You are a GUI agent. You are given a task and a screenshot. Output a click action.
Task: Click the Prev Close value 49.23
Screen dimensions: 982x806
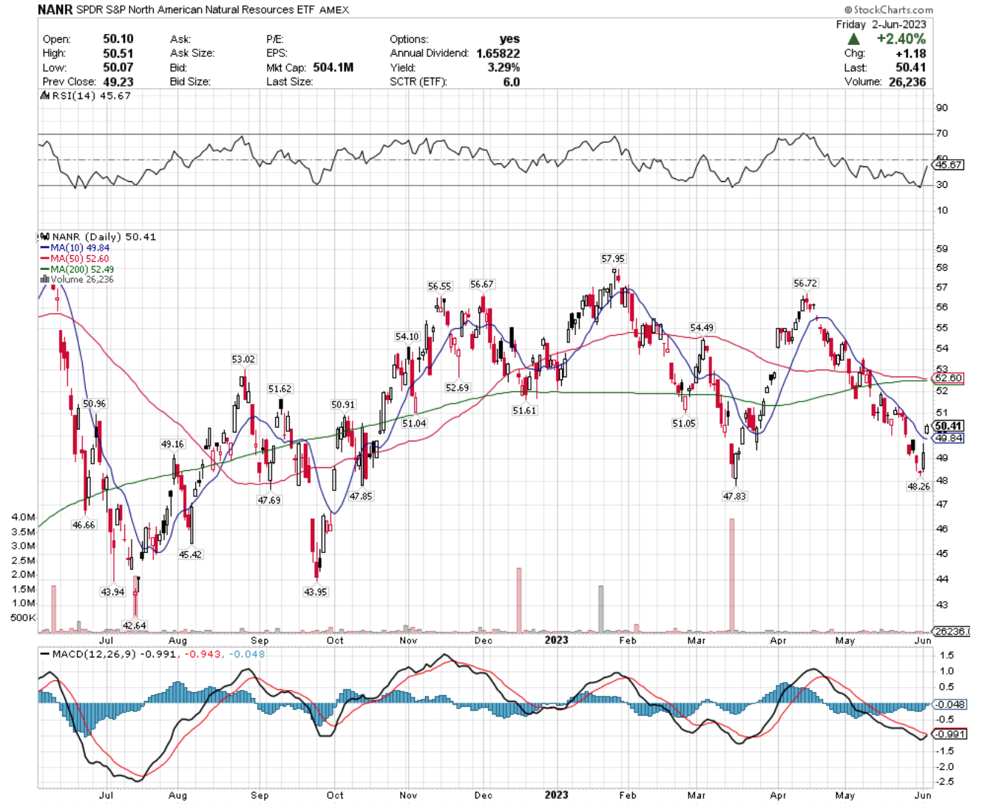pyautogui.click(x=118, y=81)
